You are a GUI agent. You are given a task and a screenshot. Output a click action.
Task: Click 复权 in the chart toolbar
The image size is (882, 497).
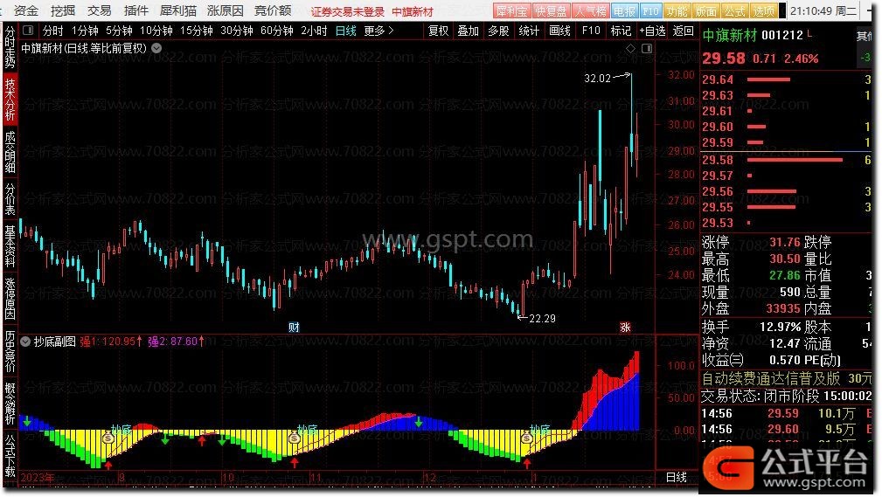point(438,31)
